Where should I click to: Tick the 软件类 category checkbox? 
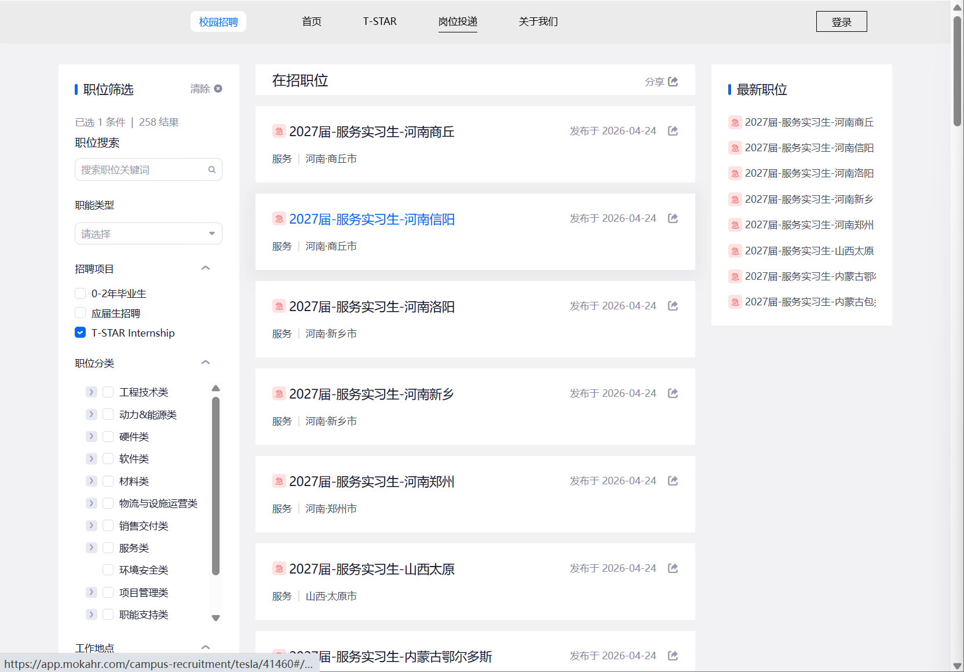[x=108, y=459]
